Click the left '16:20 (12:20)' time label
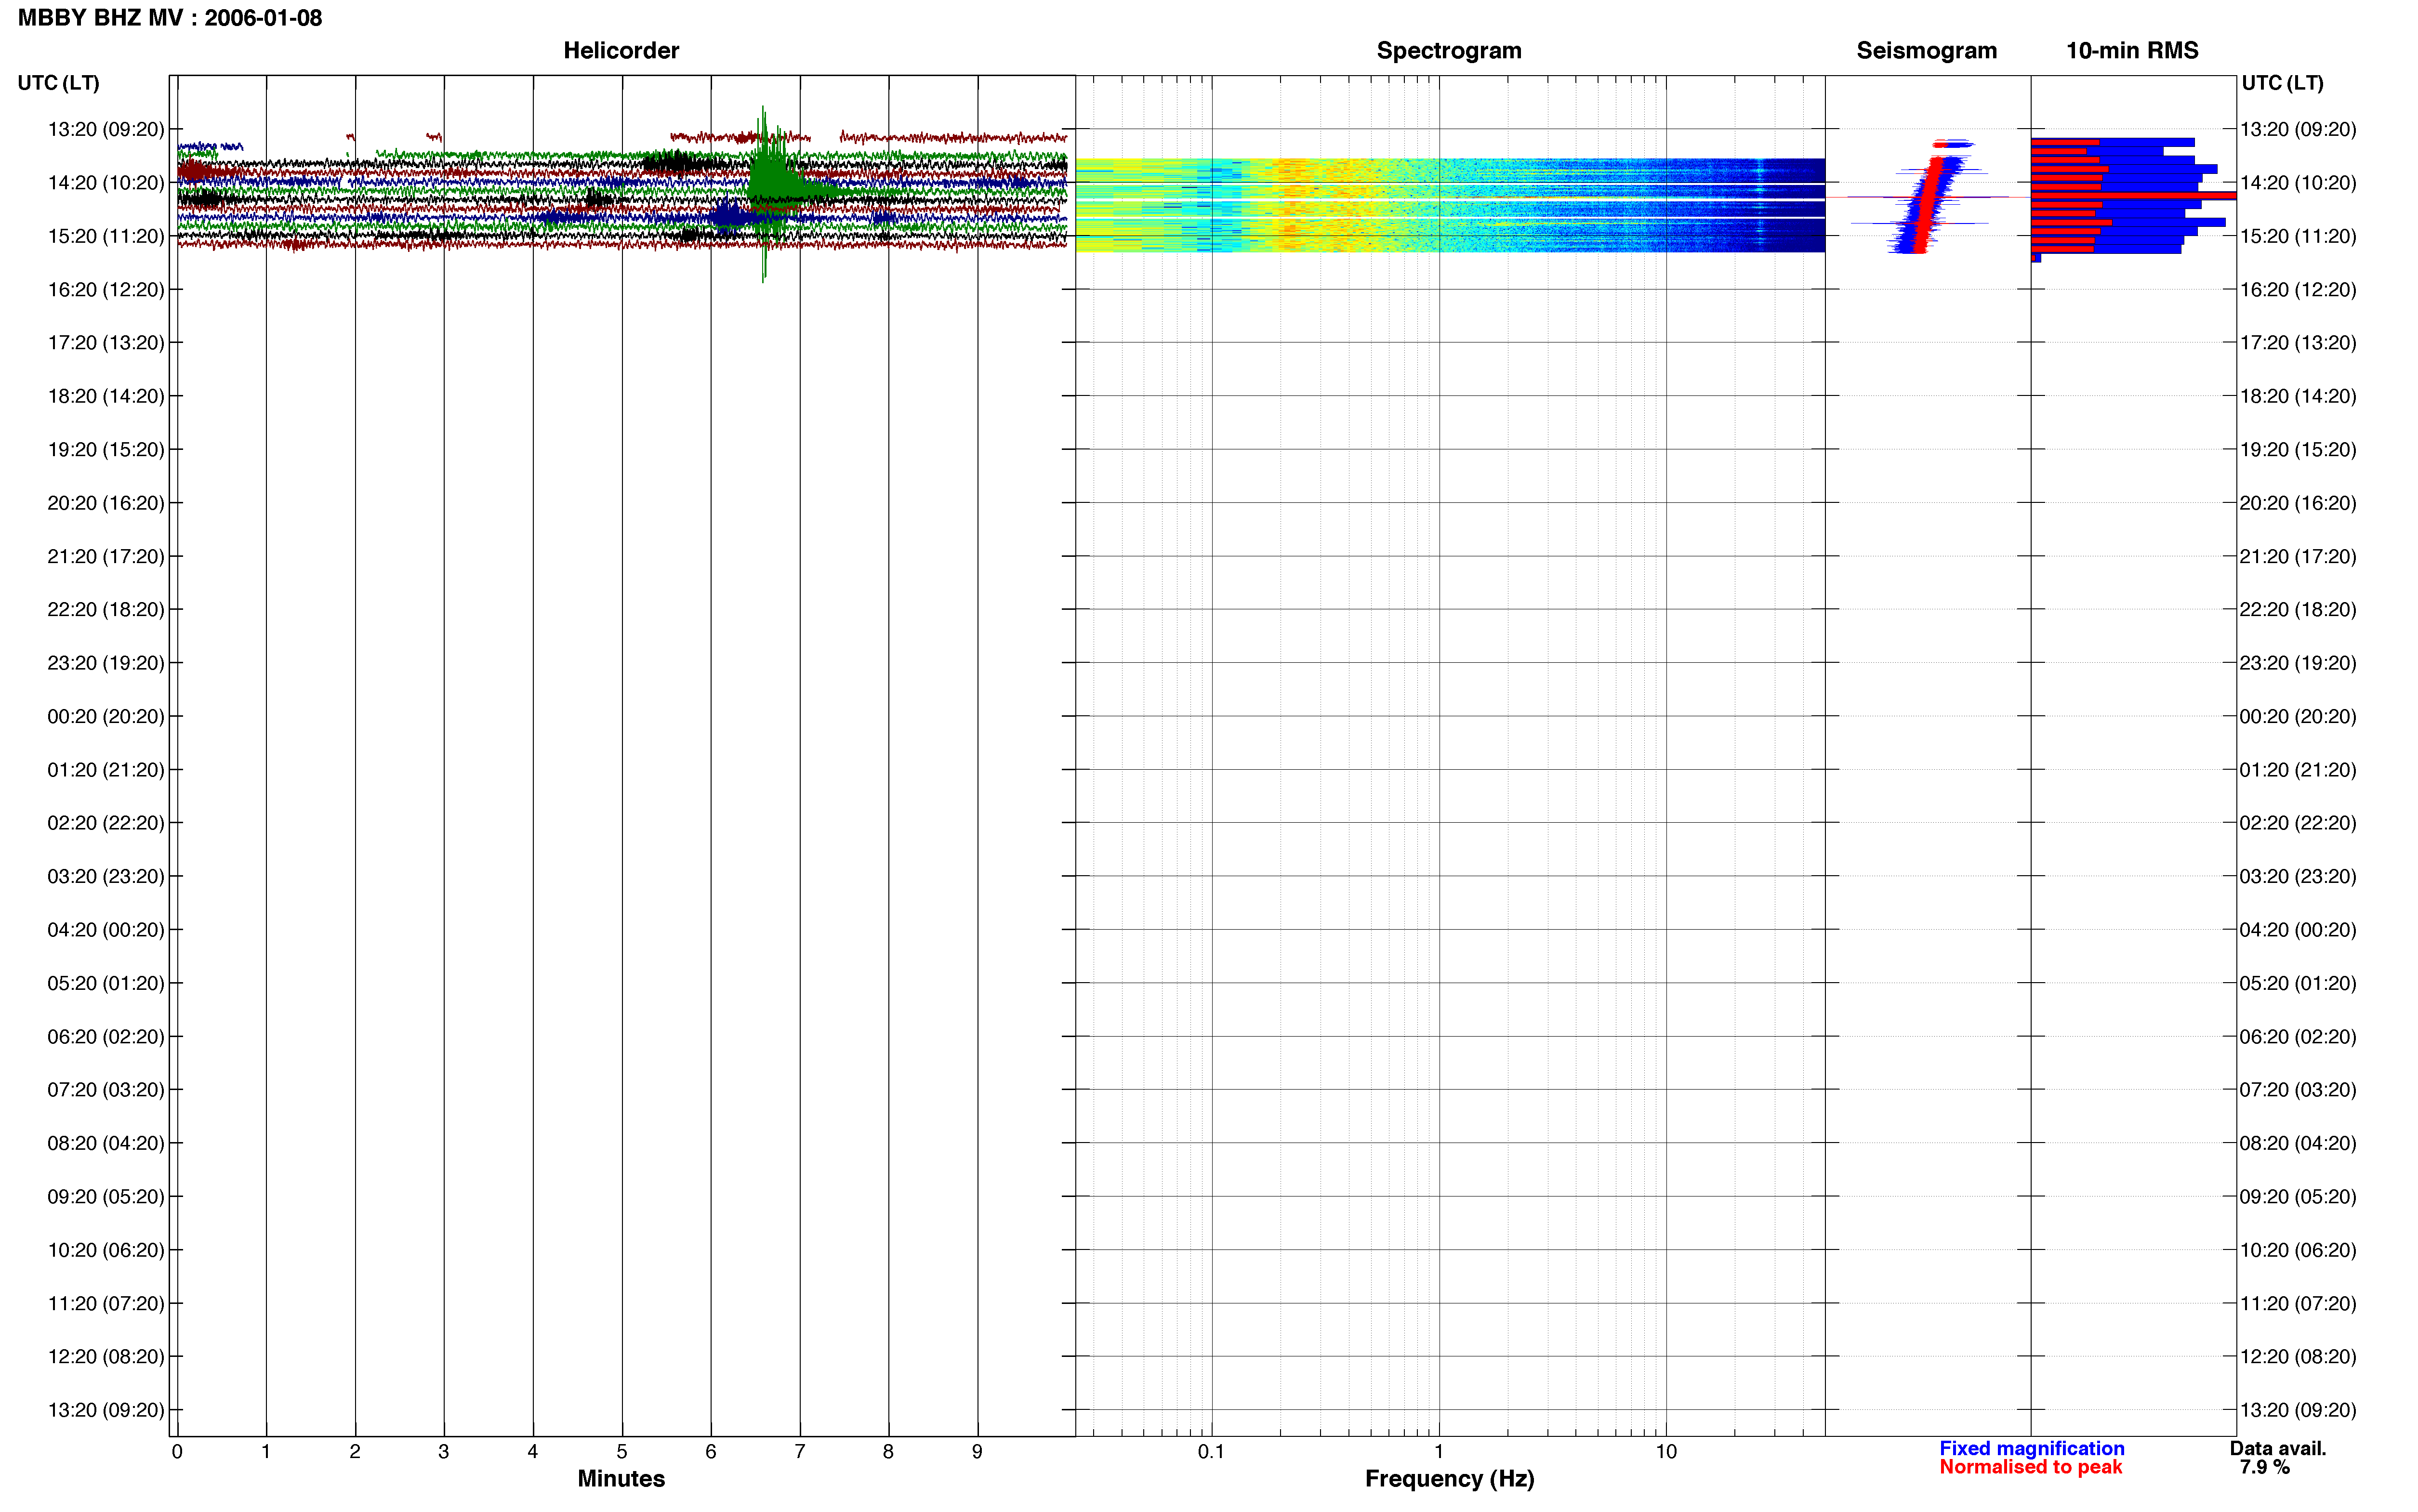2418x1512 pixels. click(x=106, y=289)
